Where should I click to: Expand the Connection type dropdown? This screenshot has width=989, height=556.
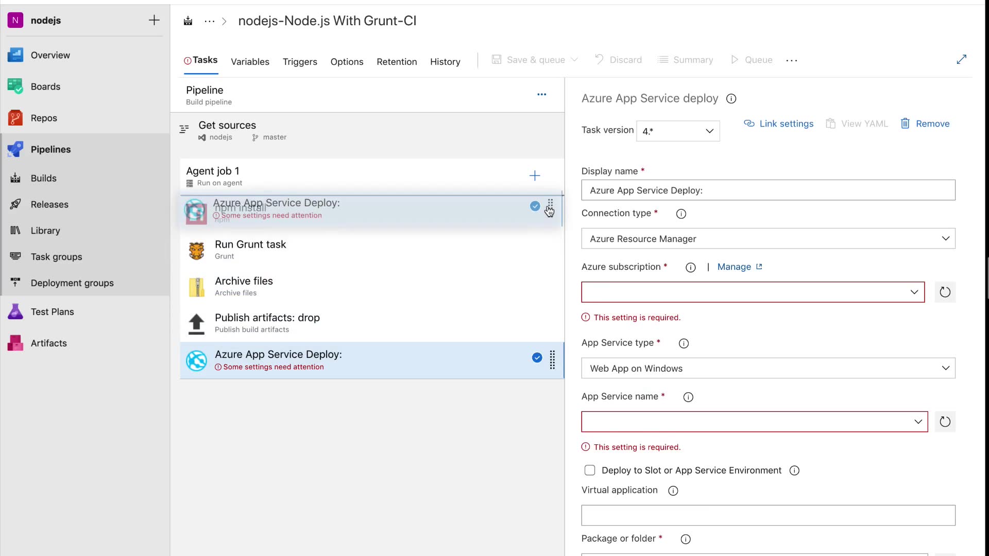[768, 239]
